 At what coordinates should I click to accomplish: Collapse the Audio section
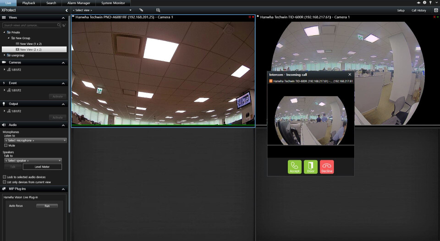[x=63, y=125]
